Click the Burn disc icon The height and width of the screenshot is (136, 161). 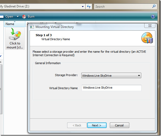click(x=24, y=17)
